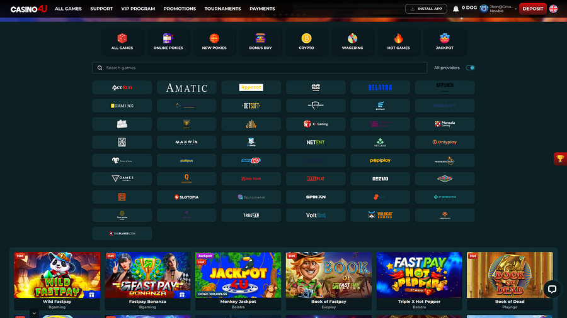
Task: Filter by Evoplay provider
Action: 380,106
